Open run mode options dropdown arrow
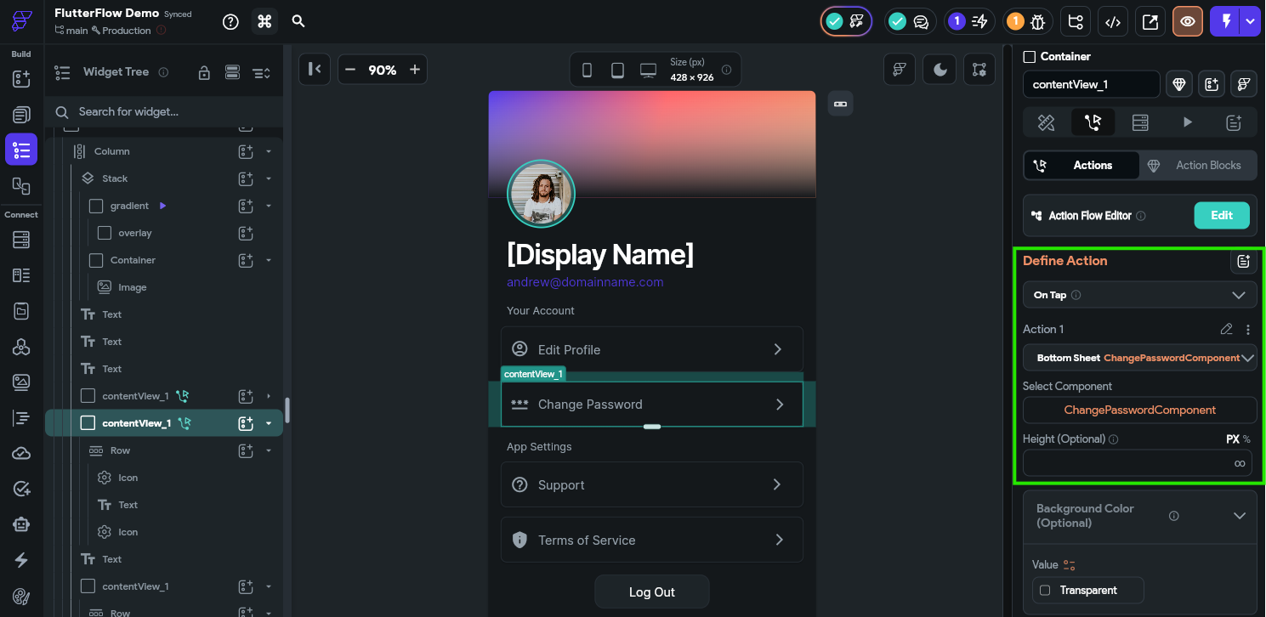 point(1250,22)
